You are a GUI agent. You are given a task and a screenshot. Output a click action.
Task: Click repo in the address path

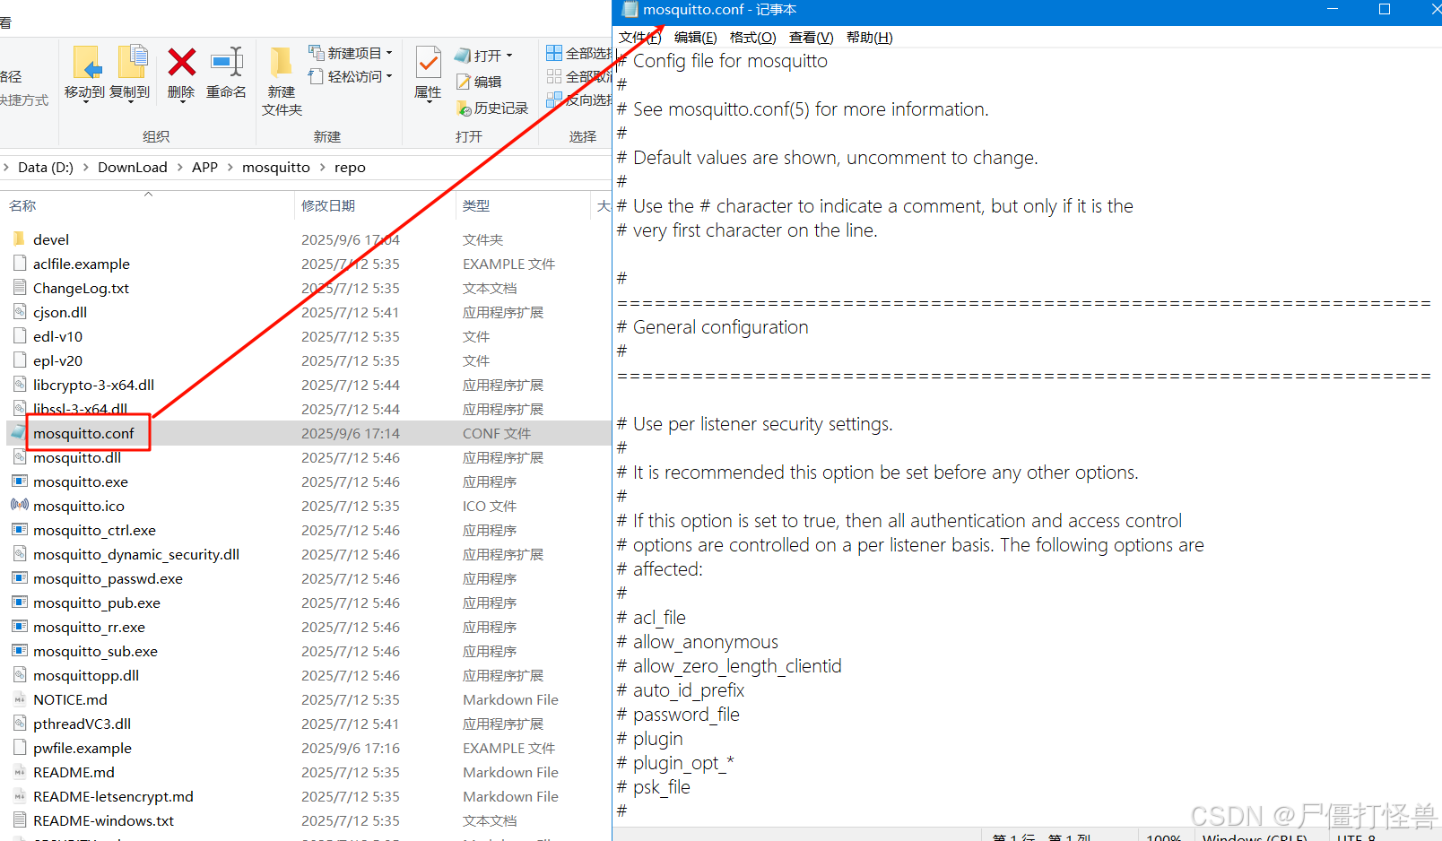tap(350, 167)
